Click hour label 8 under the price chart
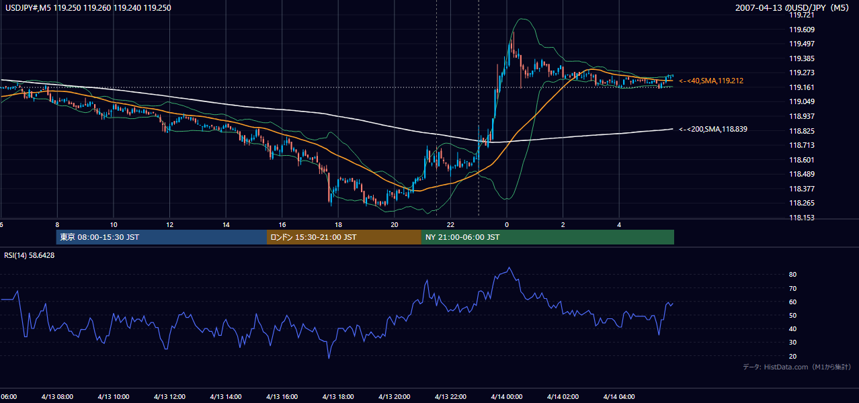859x403 pixels. (57, 224)
